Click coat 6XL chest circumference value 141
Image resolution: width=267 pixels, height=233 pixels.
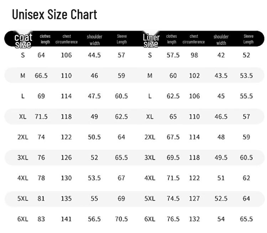pos(66,219)
